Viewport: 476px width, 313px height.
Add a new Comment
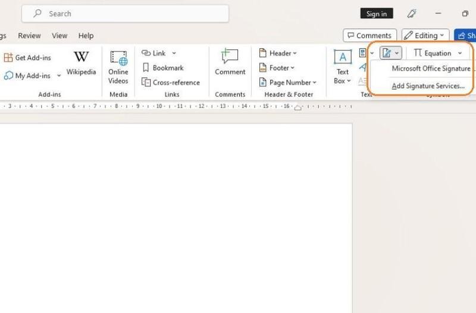pos(230,62)
